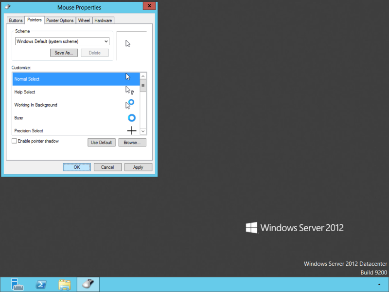Open the Pointer Options tab
Viewport: 389px width, 292px height.
click(x=60, y=20)
